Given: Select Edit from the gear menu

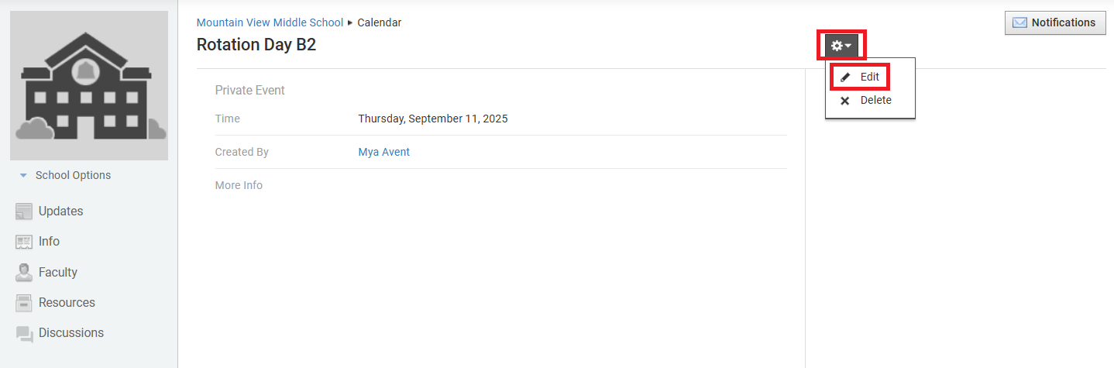Looking at the screenshot, I should click(x=869, y=77).
